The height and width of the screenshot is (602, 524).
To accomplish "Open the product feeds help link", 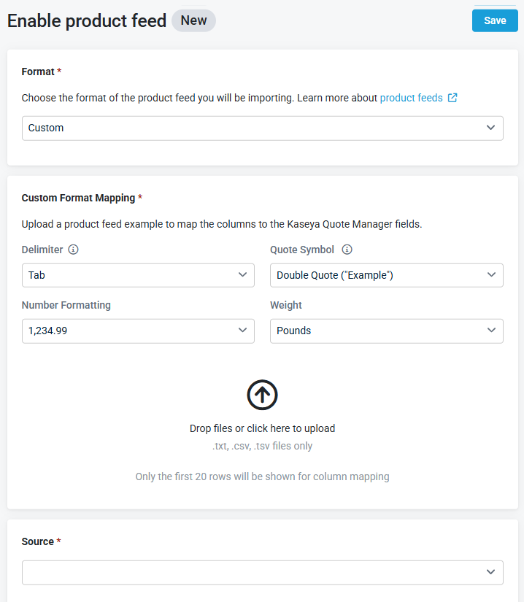I will (x=411, y=98).
